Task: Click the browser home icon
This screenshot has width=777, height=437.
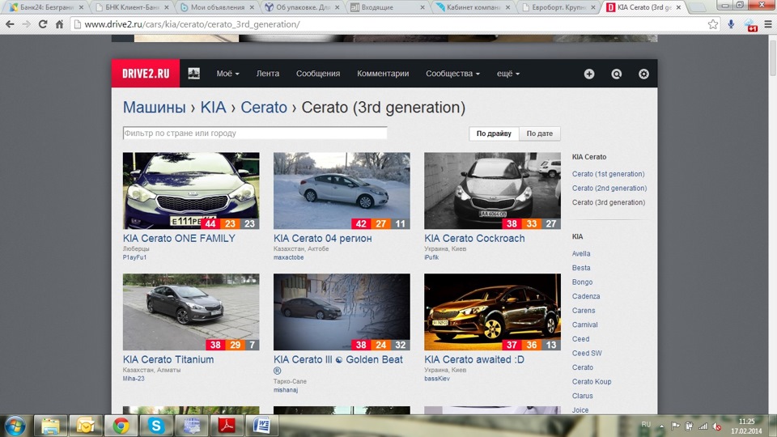Action: tap(59, 23)
